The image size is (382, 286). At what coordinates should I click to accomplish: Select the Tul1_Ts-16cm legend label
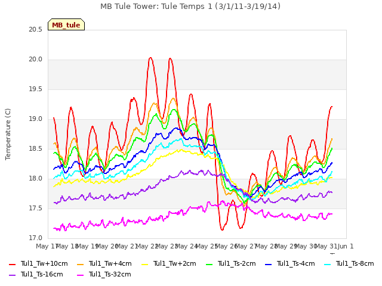(x=42, y=274)
